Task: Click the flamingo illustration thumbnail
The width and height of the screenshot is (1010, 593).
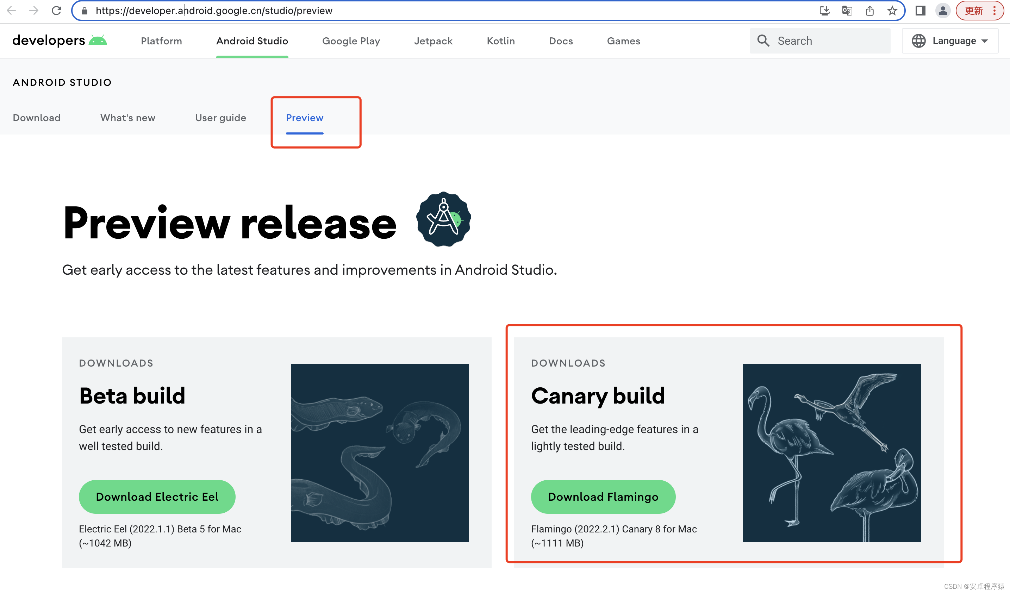Action: [x=832, y=453]
